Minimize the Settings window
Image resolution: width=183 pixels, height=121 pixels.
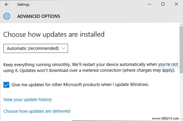coord(149,4)
